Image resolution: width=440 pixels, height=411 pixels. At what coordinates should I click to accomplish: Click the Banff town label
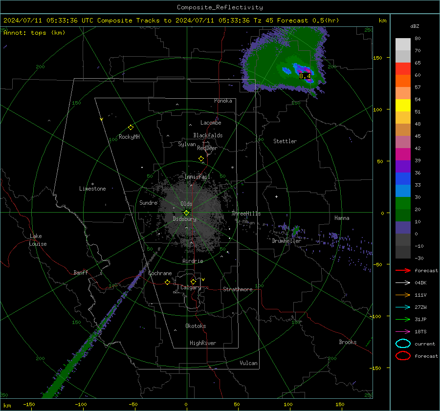click(81, 273)
